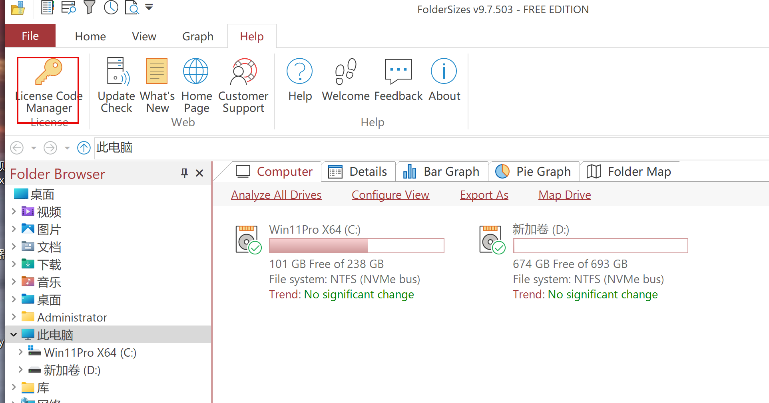The width and height of the screenshot is (769, 403).
Task: Open the License Code Manager
Action: (x=49, y=85)
